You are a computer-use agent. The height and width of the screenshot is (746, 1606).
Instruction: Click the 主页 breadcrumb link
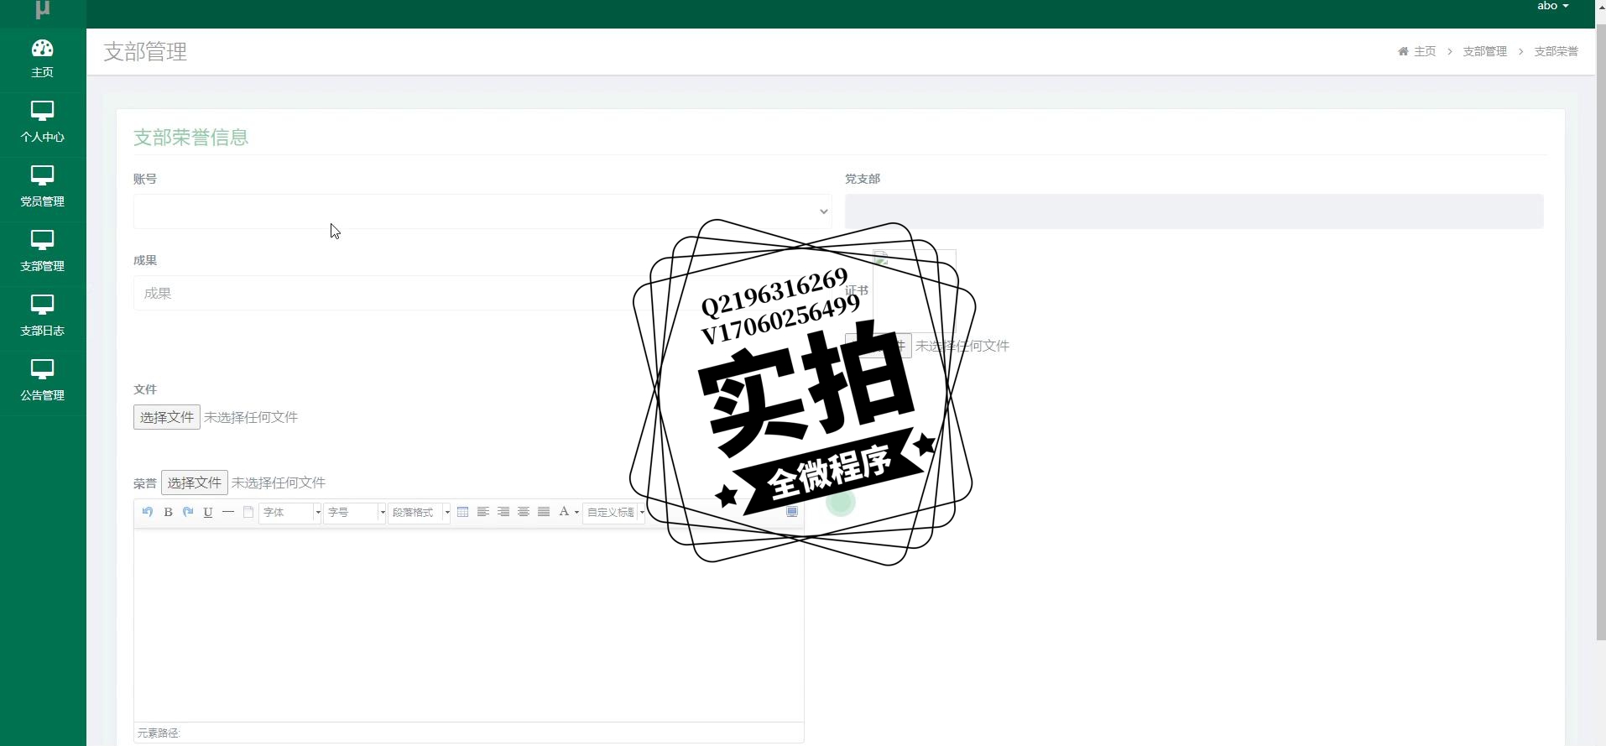pos(1425,51)
